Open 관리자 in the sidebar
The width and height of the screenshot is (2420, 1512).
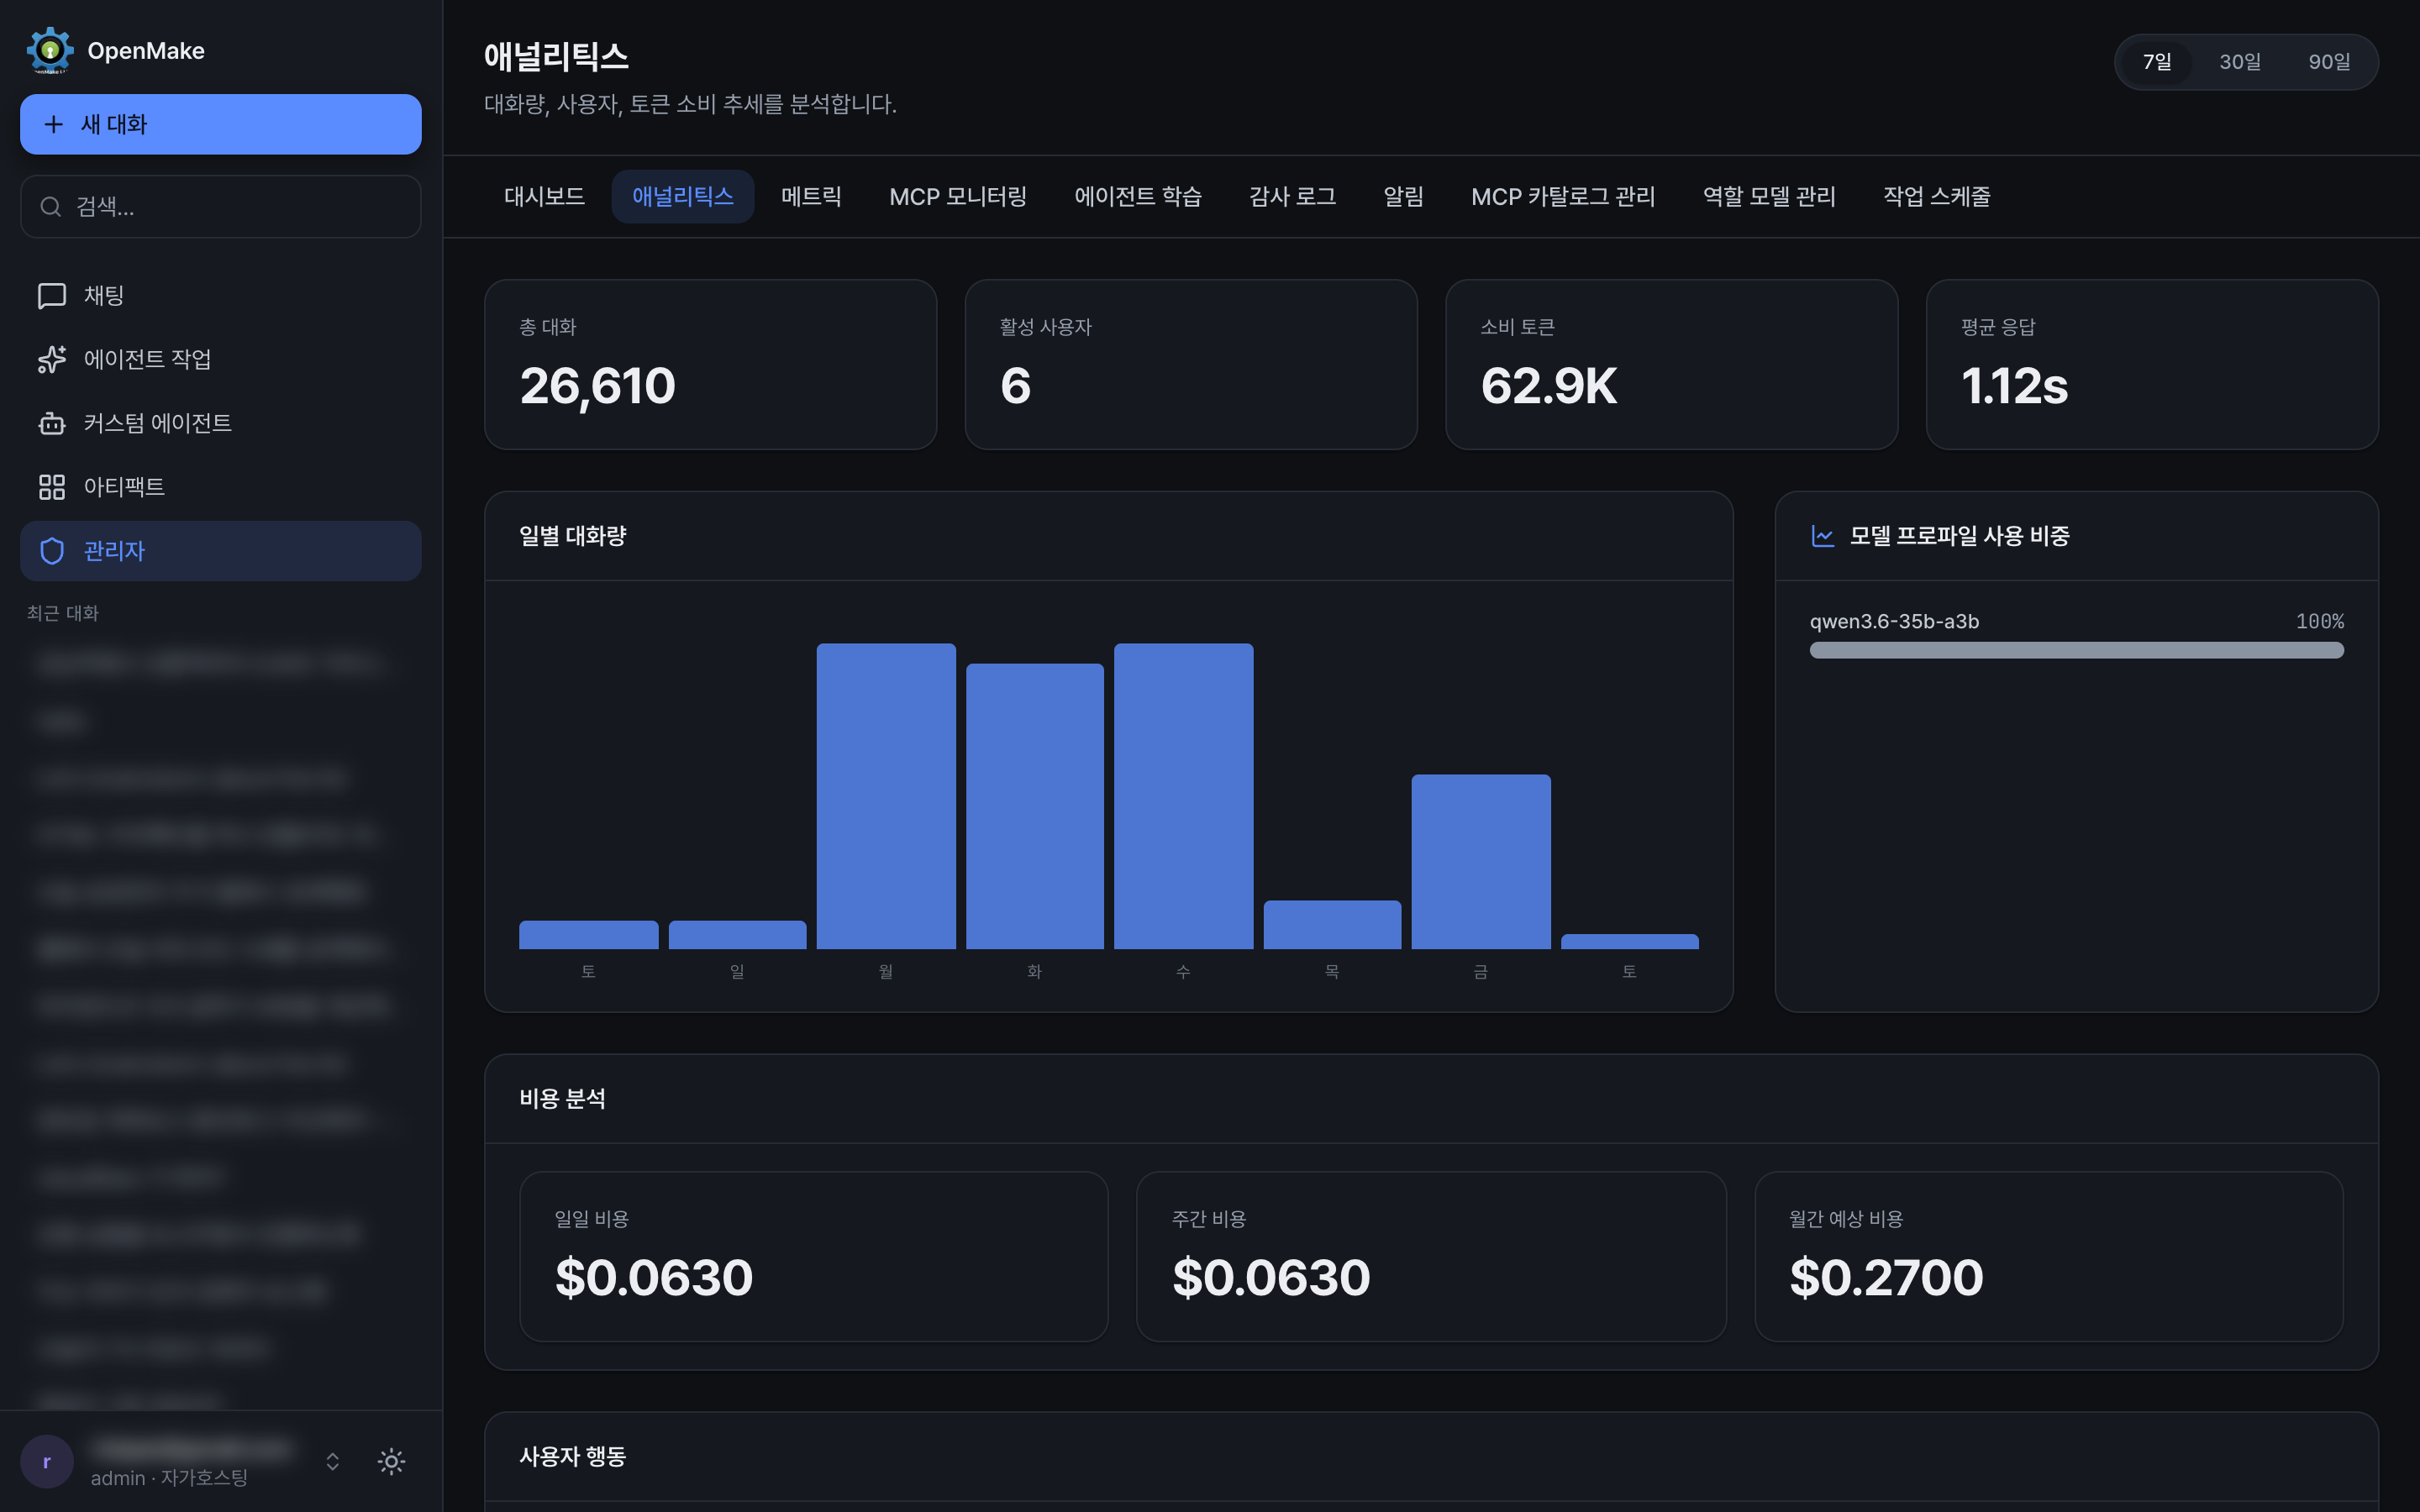point(221,551)
